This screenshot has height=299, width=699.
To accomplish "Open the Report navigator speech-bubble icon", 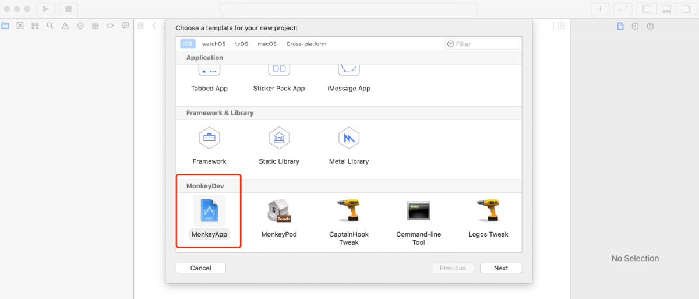I will coord(125,26).
